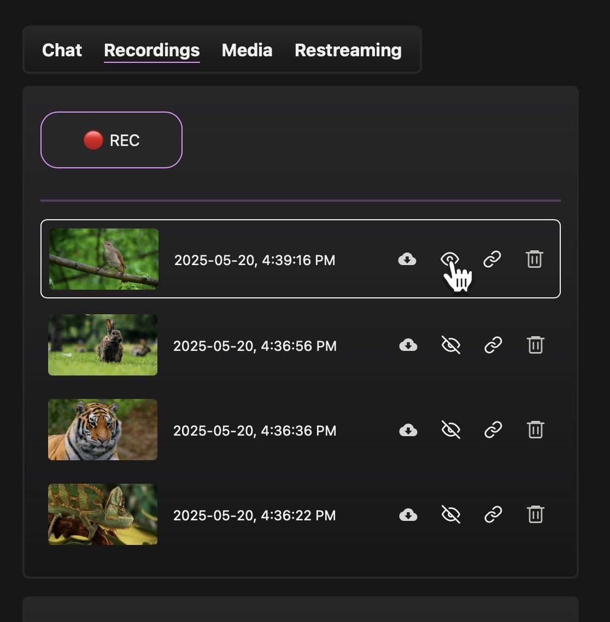This screenshot has height=622, width=610.
Task: Open the tiger recording thumbnail
Action: [103, 430]
